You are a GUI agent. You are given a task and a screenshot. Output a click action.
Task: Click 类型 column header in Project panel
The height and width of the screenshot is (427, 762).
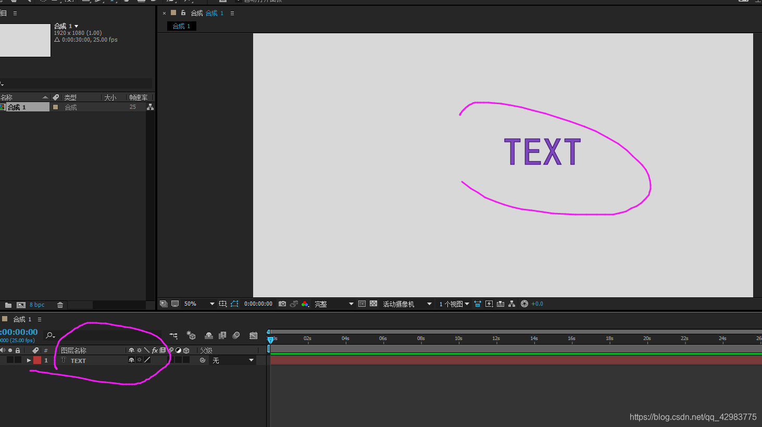click(x=70, y=97)
